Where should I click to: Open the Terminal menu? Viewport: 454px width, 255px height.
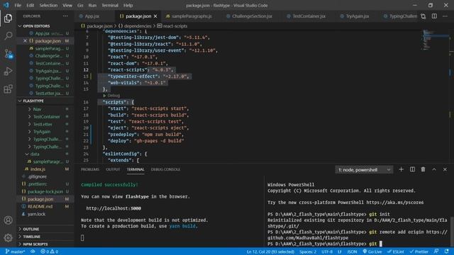coord(110,5)
